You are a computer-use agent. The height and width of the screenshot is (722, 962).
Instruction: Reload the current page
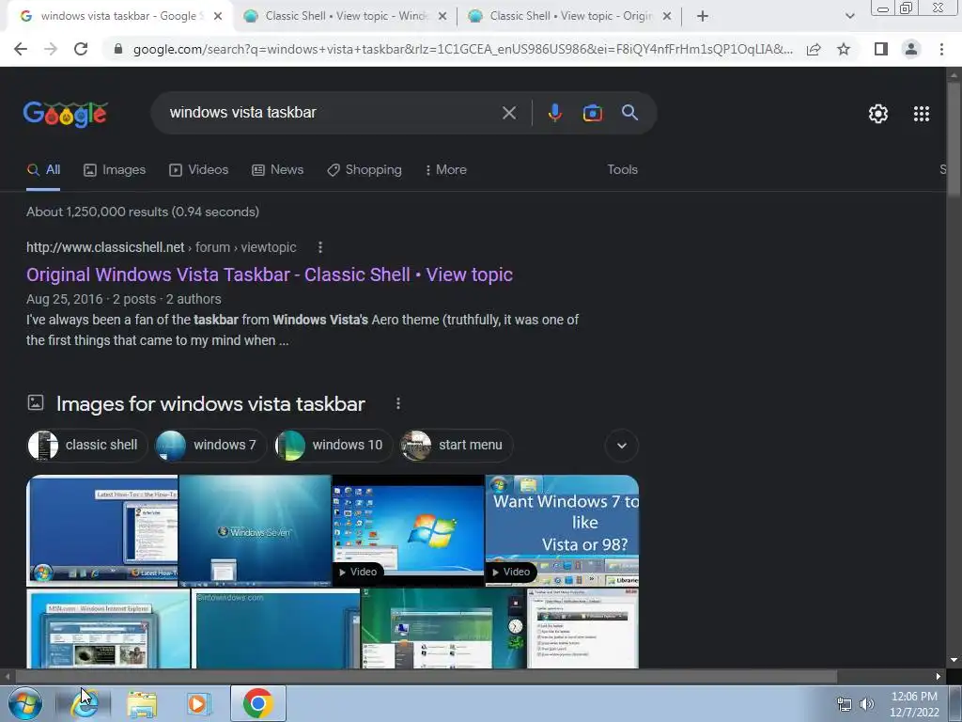(81, 49)
